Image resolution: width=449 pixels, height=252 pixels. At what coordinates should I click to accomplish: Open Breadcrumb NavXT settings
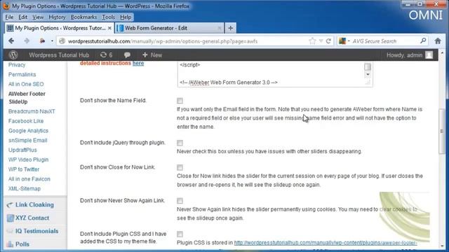coord(32,111)
